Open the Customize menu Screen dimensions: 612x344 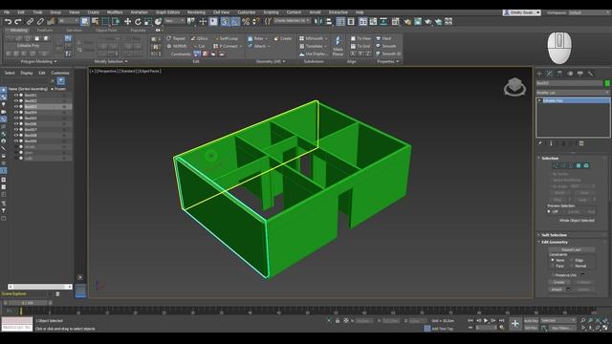tap(247, 12)
